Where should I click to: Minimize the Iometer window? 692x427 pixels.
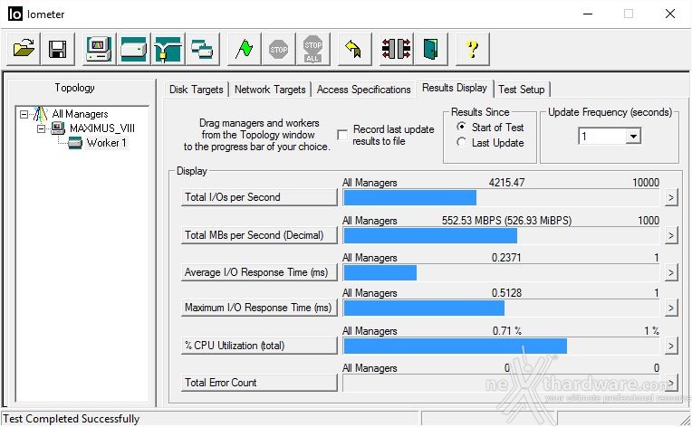588,14
